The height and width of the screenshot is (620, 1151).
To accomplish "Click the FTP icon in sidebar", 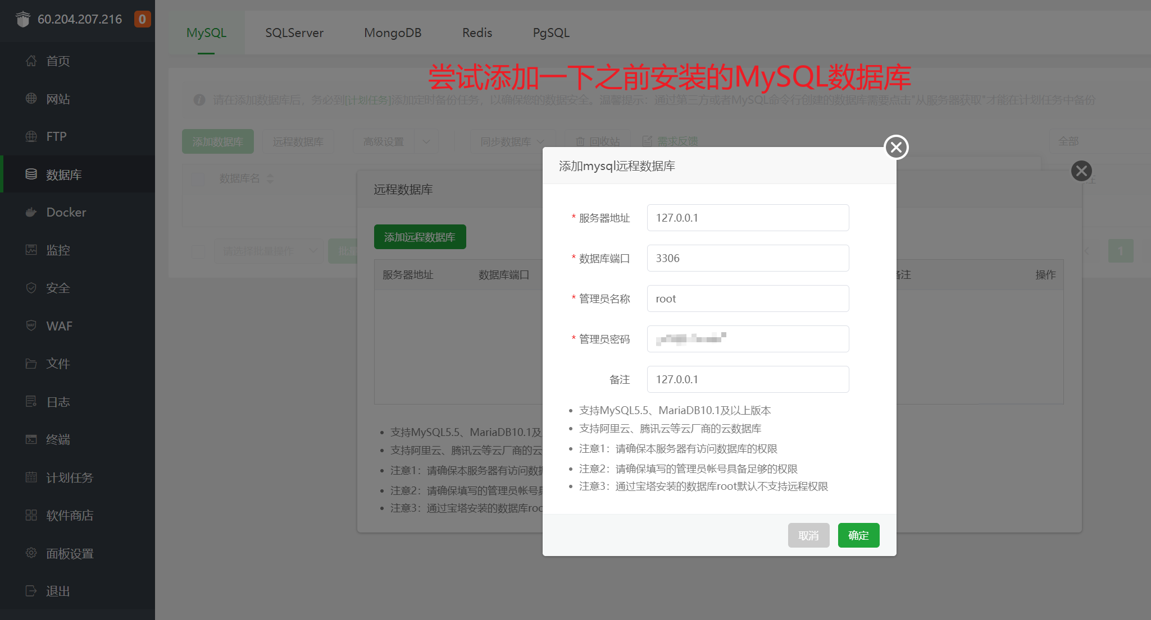I will pyautogui.click(x=31, y=136).
